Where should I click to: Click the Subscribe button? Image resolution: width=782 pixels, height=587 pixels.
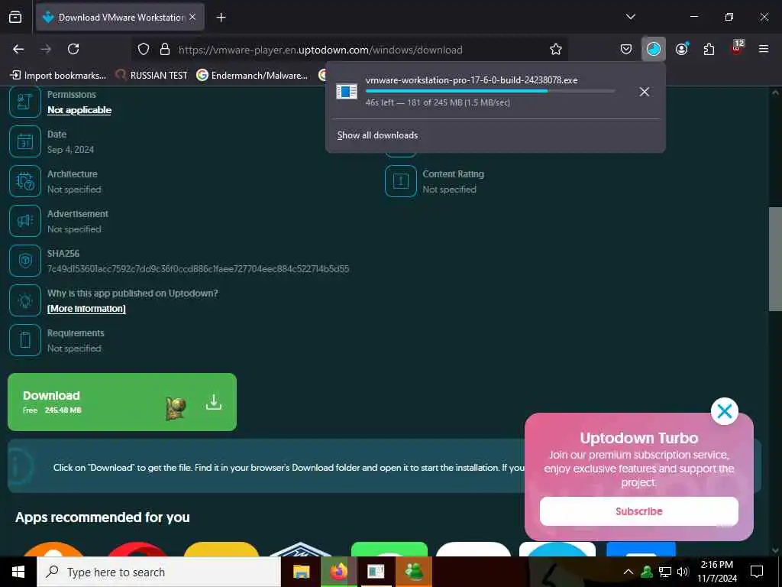click(639, 511)
